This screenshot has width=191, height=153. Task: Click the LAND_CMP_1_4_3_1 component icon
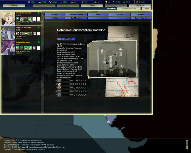[x=59, y=81]
